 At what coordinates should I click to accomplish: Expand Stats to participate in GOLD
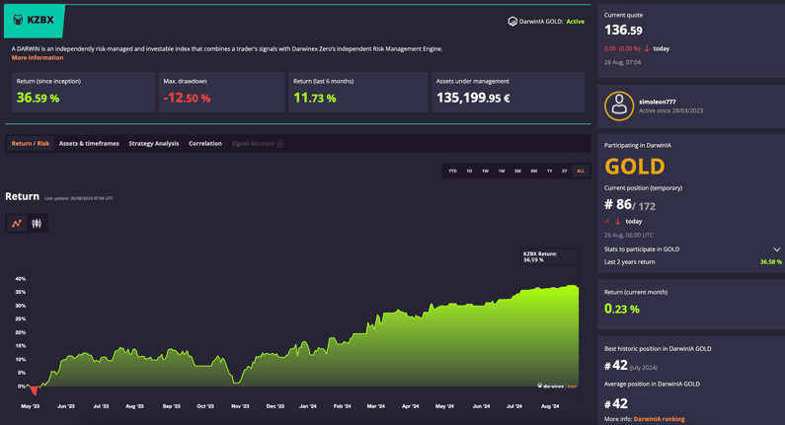tap(776, 249)
